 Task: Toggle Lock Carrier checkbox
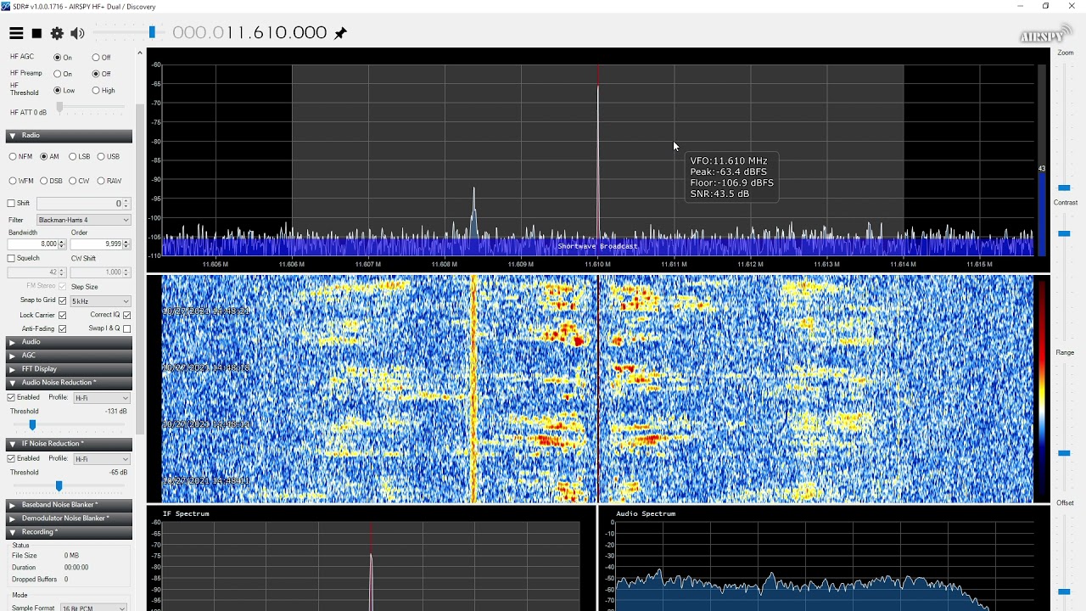pyautogui.click(x=62, y=315)
